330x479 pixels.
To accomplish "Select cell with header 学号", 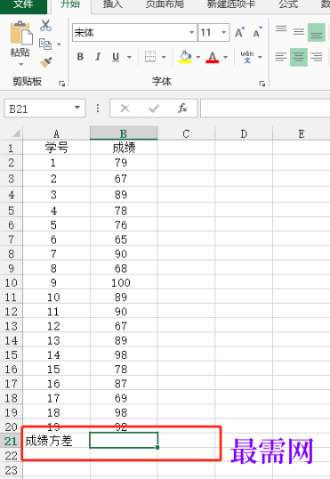I will [56, 148].
